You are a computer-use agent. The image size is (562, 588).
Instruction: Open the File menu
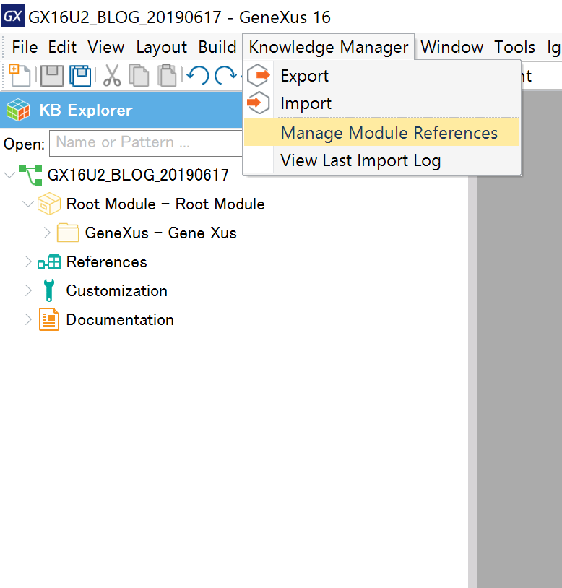[25, 47]
